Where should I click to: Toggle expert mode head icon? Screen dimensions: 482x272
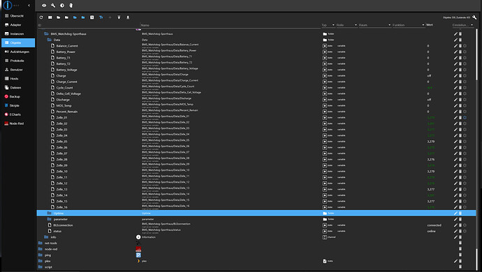click(x=71, y=6)
